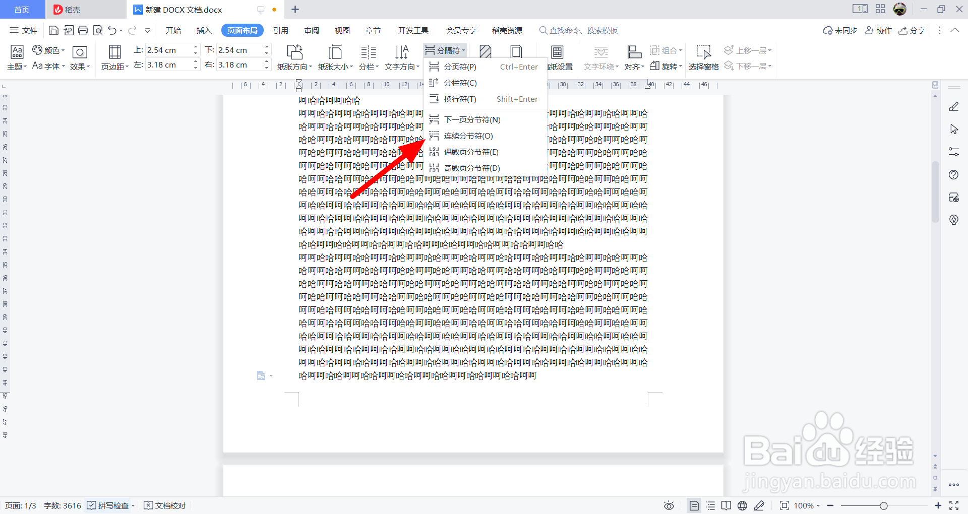The height and width of the screenshot is (514, 968).
Task: Click the 未同步 sync status button
Action: tap(840, 31)
